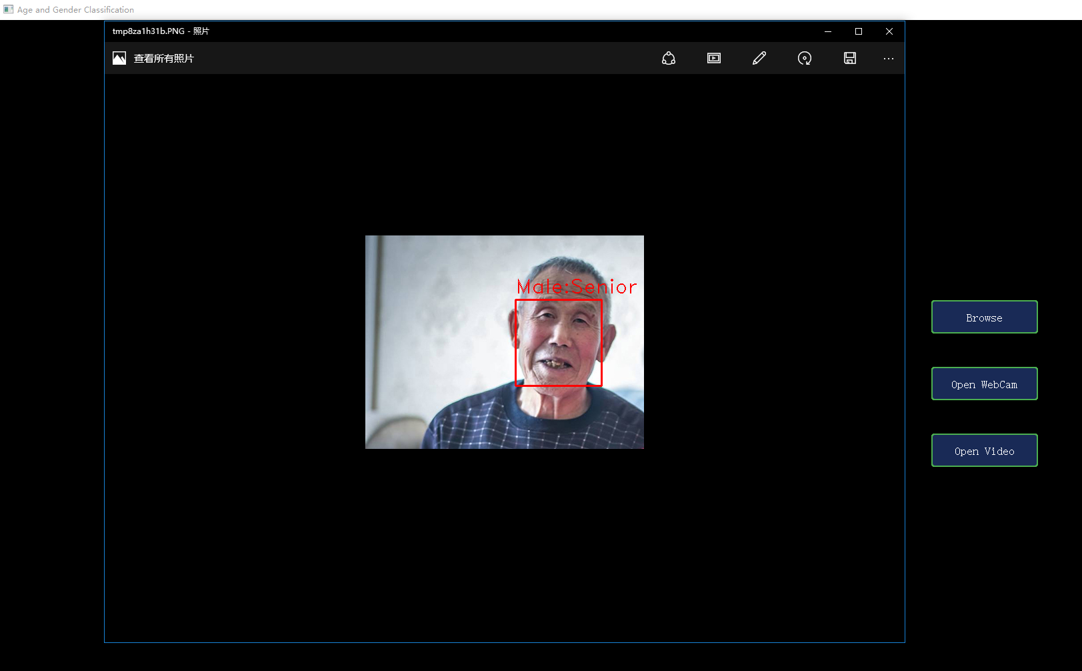
Task: Close the Photos window
Action: click(x=889, y=31)
